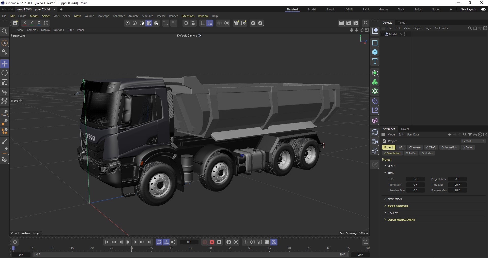Click the Cube primitive object icon
Image resolution: width=488 pixels, height=258 pixels.
[375, 52]
